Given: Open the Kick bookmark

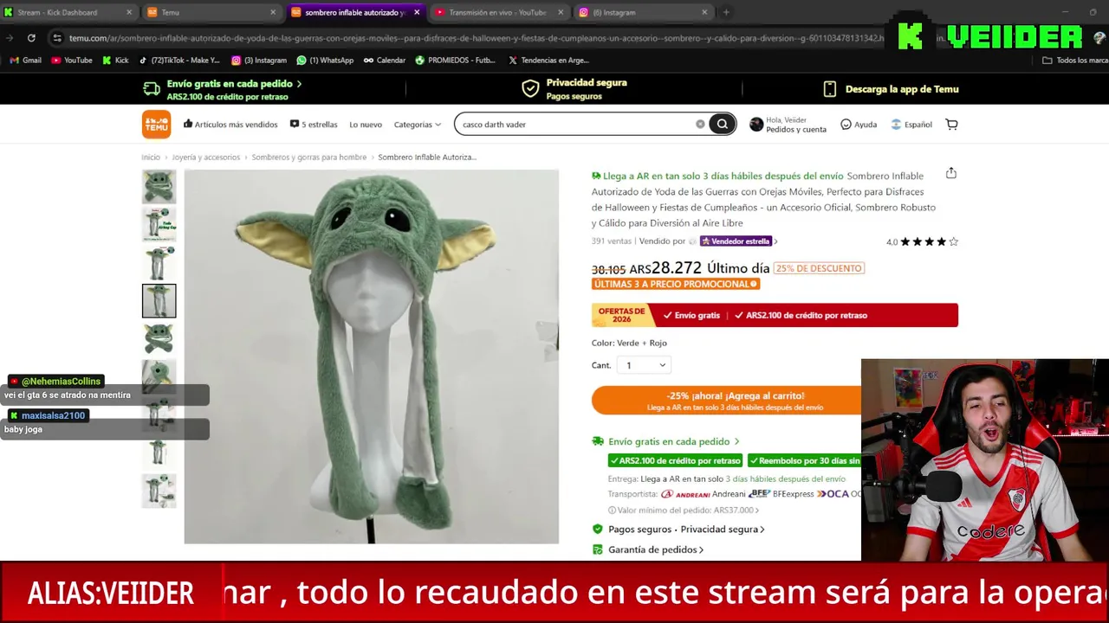Looking at the screenshot, I should click(115, 61).
